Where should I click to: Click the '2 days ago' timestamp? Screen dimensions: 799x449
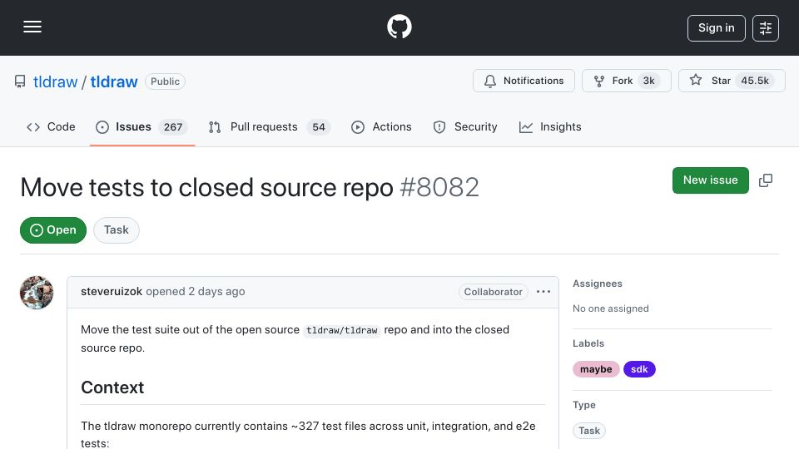pos(216,292)
